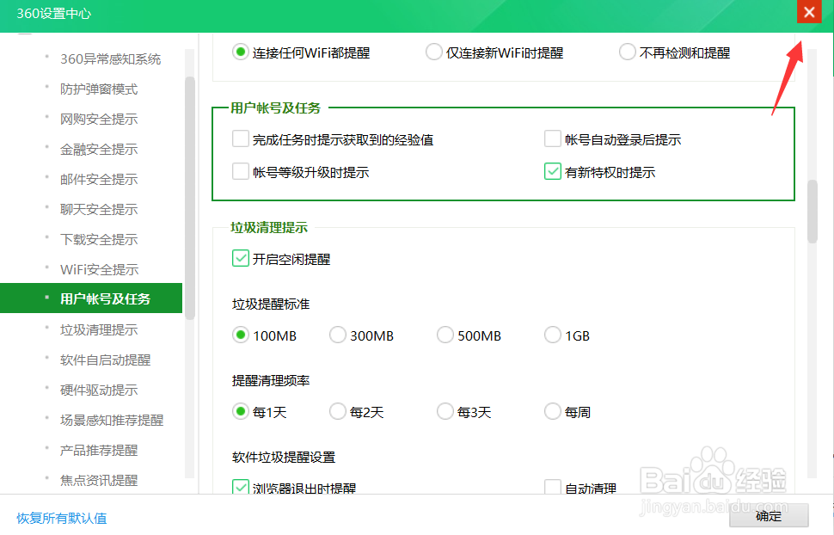This screenshot has height=535, width=834.
Task: Enable 完成任务时提示获取到的经验值 checkbox
Action: [x=241, y=139]
